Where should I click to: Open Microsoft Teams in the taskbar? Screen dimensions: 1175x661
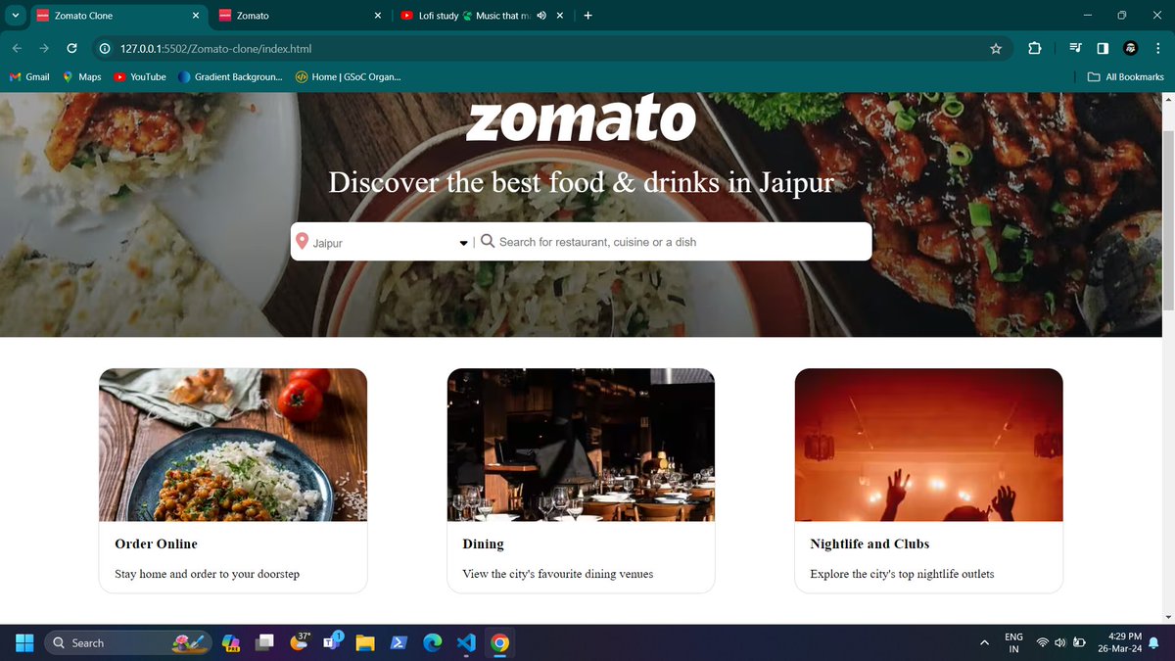[x=332, y=642]
